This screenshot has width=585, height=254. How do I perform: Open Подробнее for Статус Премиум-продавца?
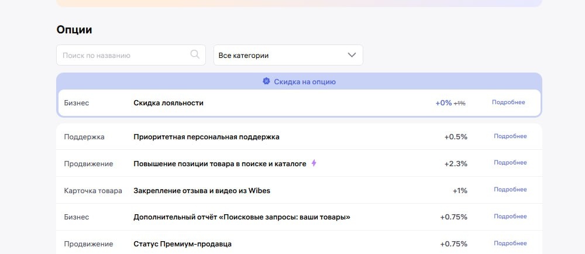pos(510,243)
